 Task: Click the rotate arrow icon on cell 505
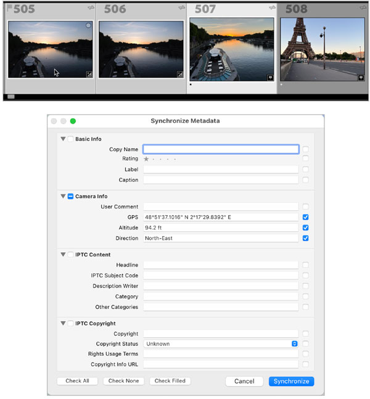[91, 8]
